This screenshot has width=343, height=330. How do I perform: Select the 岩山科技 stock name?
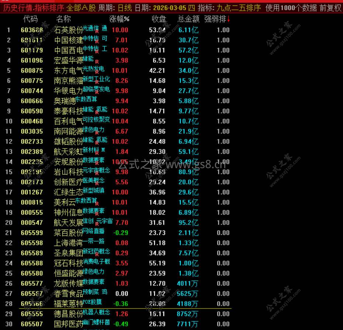click(69, 172)
